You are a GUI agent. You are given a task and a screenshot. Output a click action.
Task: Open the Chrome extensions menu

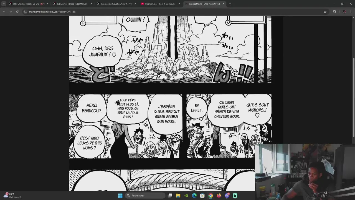click(x=334, y=12)
